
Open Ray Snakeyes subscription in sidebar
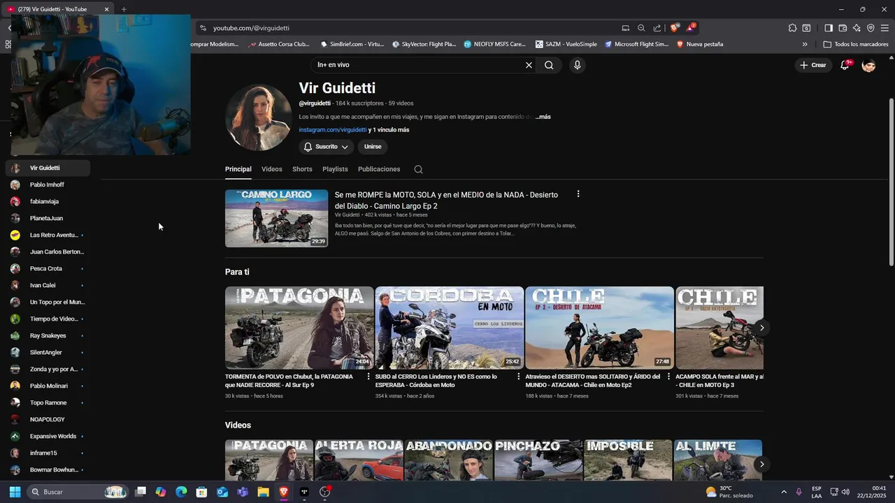[48, 335]
